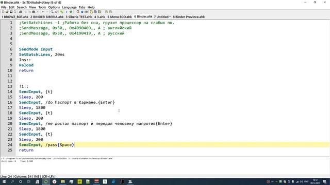Click the '/pass{Space}' highlighted line
This screenshot has height=185, width=330.
click(46, 145)
